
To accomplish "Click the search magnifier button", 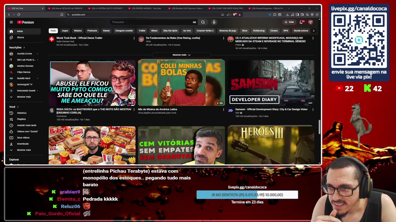I will pos(203,22).
